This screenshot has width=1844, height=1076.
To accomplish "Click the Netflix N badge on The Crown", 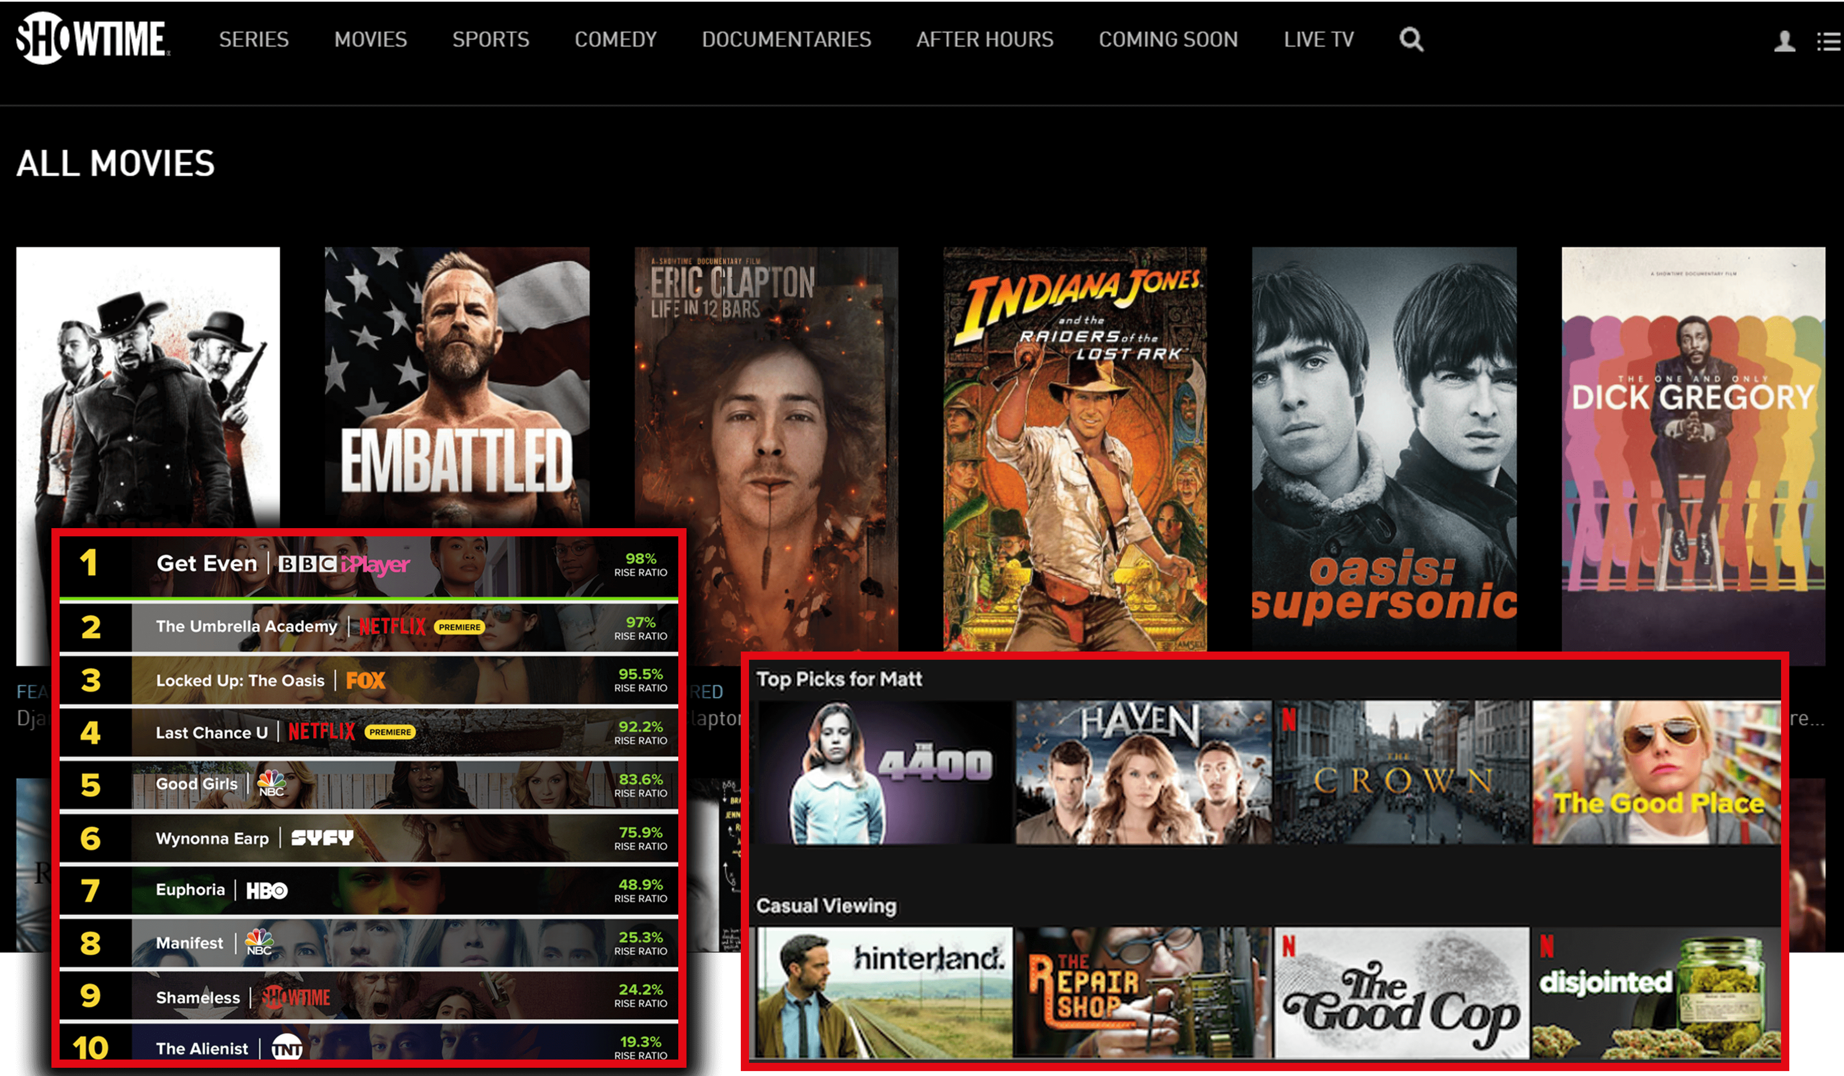I will click(1289, 720).
